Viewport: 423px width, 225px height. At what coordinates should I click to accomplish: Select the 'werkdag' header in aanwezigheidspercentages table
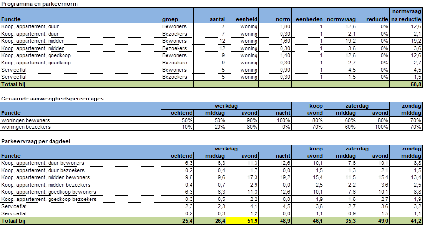[x=226, y=106]
